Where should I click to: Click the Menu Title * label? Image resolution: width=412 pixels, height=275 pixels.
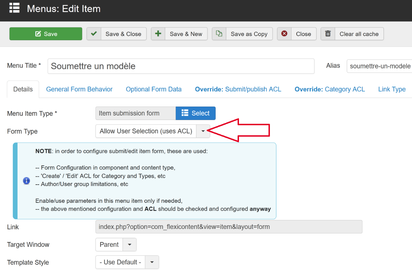tap(24, 66)
